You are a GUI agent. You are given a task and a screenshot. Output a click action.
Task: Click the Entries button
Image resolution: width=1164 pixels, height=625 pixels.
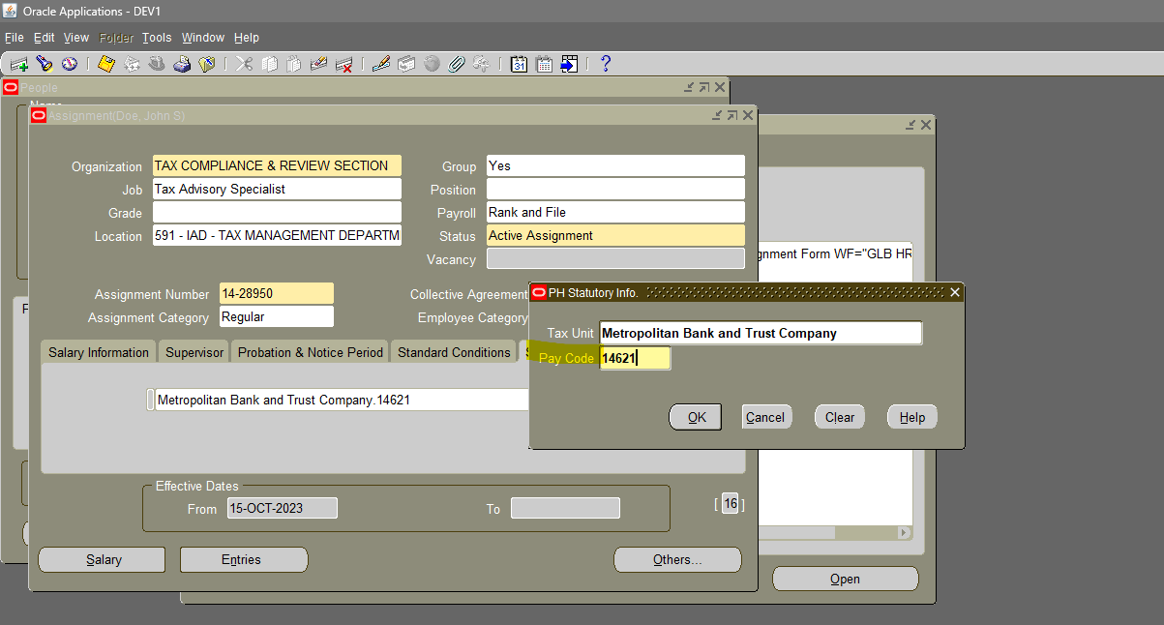click(244, 559)
